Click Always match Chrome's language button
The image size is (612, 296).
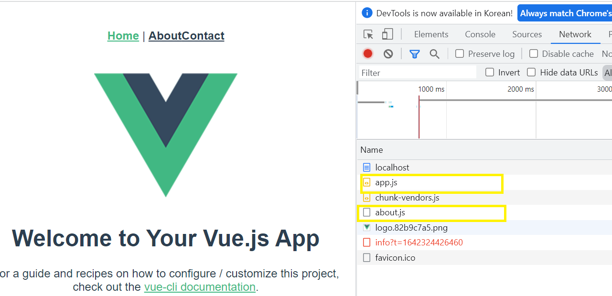coord(565,13)
